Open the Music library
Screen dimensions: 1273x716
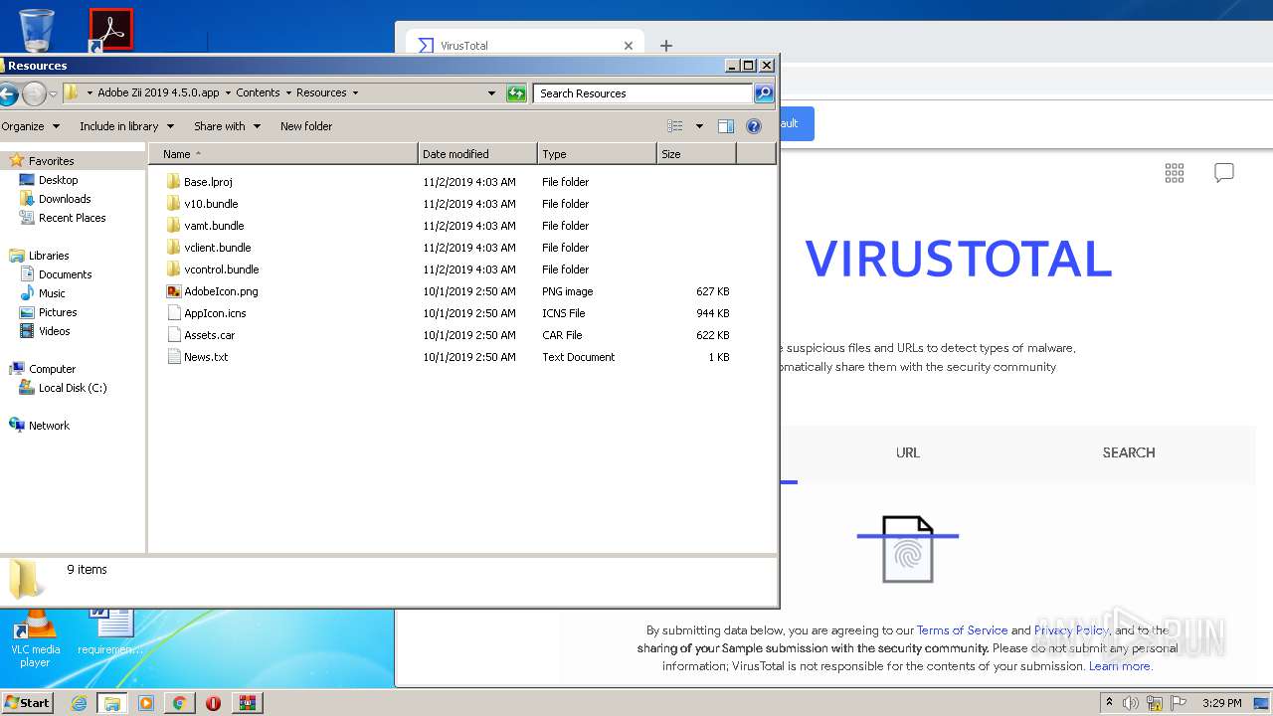point(52,293)
